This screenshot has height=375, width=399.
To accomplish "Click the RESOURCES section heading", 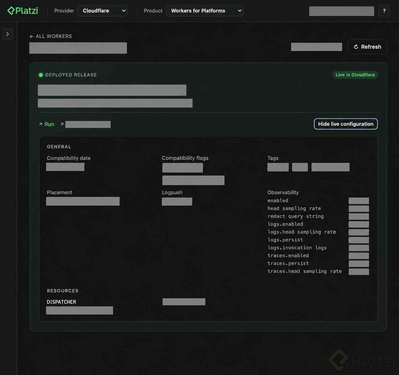I will [x=63, y=291].
